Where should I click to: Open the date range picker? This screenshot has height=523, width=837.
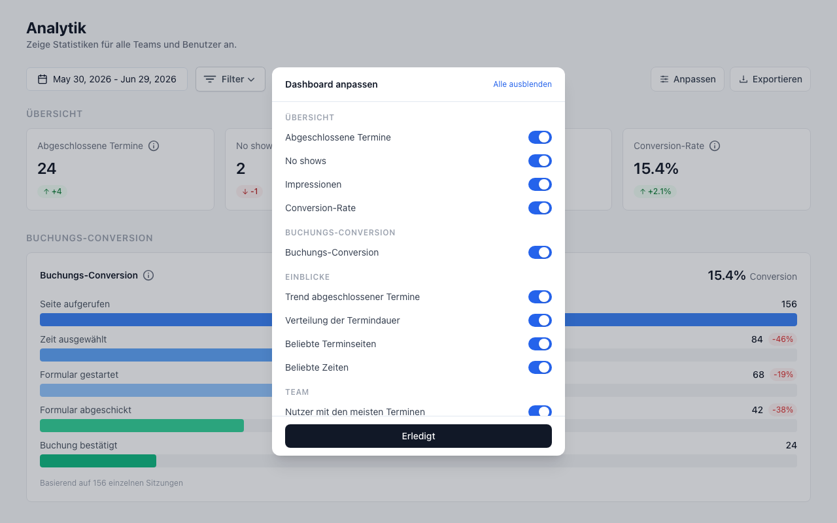click(107, 79)
